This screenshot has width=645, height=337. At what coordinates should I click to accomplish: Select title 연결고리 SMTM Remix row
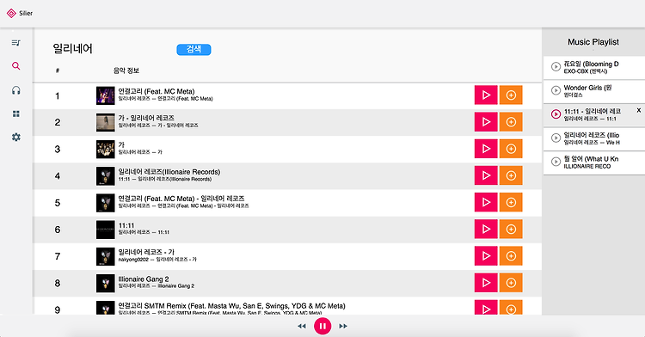(231, 306)
